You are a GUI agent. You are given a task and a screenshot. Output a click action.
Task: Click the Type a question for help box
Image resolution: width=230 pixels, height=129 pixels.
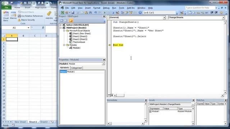pyautogui.click(x=200, y=8)
